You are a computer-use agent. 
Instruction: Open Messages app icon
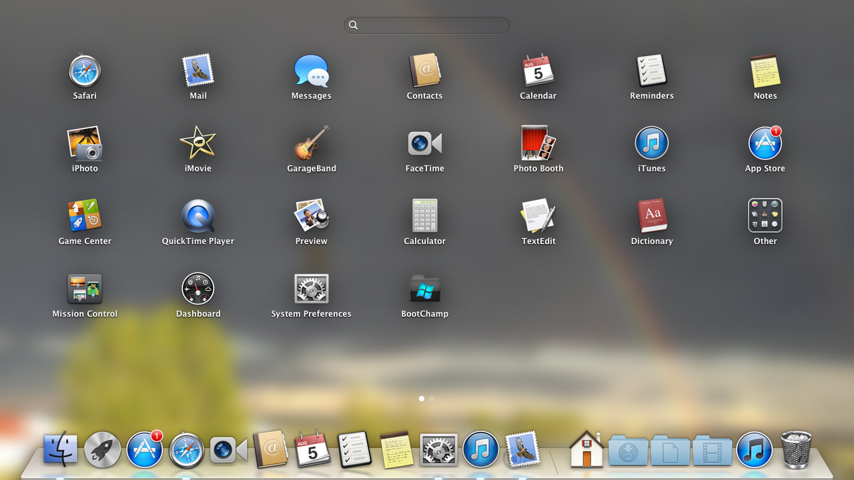point(312,71)
